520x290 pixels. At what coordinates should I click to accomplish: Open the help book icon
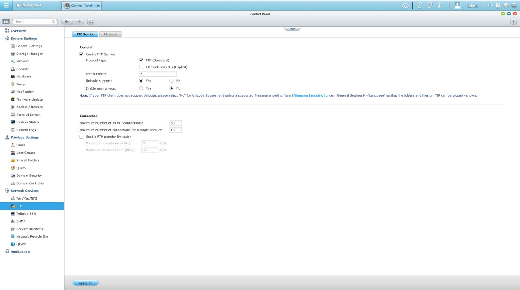pyautogui.click(x=498, y=6)
